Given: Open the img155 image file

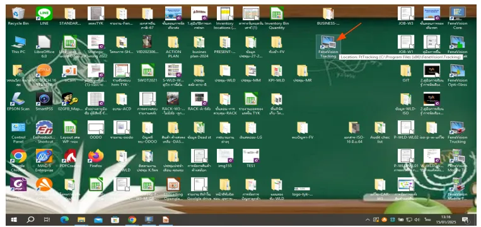Looking at the screenshot, I should 225,159.
